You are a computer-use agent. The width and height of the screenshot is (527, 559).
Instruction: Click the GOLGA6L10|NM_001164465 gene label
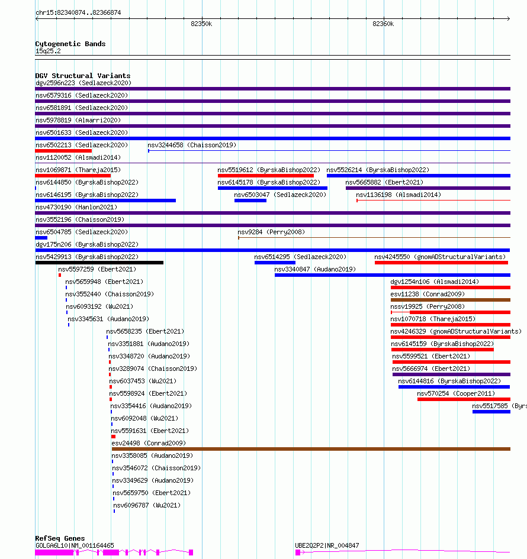[x=75, y=546]
